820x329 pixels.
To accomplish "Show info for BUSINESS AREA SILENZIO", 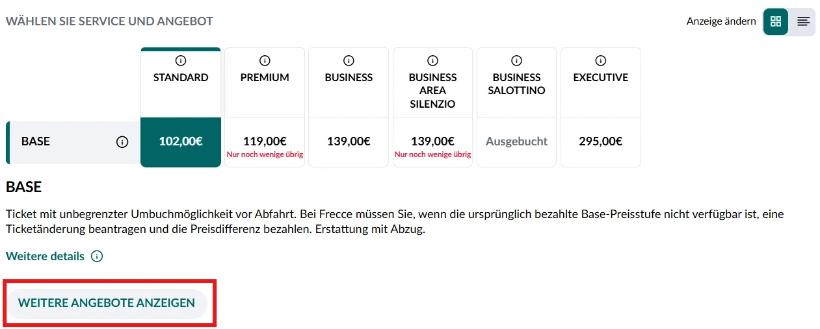I will pyautogui.click(x=432, y=60).
